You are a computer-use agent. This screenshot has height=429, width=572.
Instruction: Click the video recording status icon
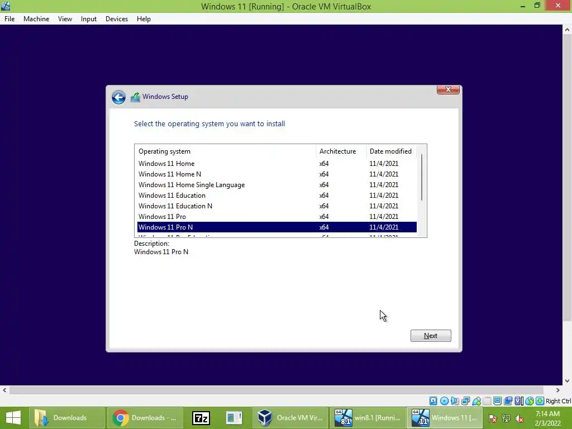pyautogui.click(x=508, y=401)
